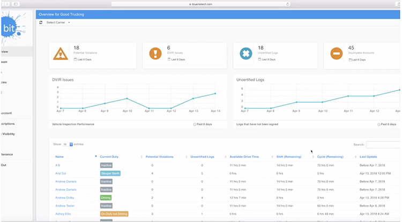Click On Duty not Driving status badge

click(114, 214)
